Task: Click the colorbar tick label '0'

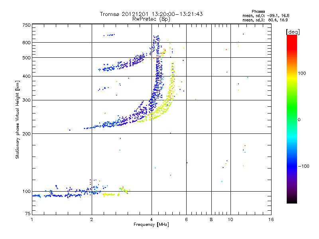Action: (299, 120)
